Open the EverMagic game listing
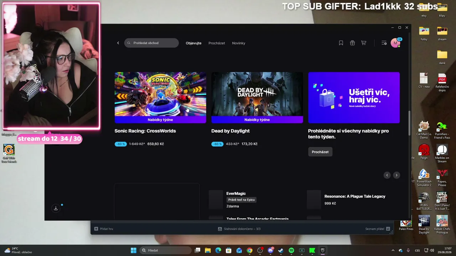456x256 pixels. [236, 193]
